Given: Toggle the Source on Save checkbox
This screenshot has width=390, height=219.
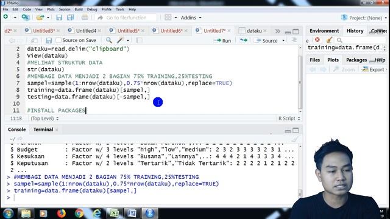Looking at the screenshot, I should coord(58,40).
